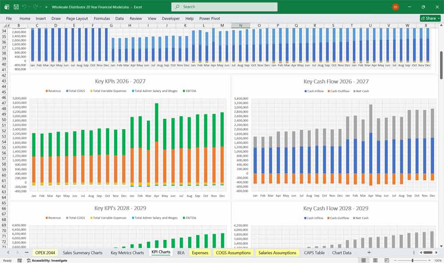Open the Customize Quick Access Toolbar dropdown
Image resolution: width=444 pixels, height=263 pixels.
tap(46, 6)
